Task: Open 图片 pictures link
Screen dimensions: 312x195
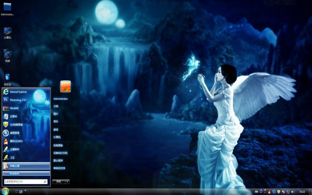Action: [56, 114]
